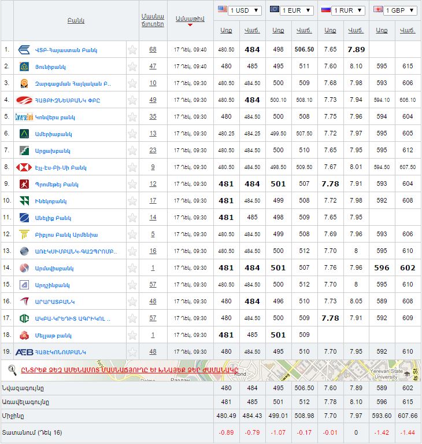Toggle favorite star for row 19 bank

click(x=132, y=352)
